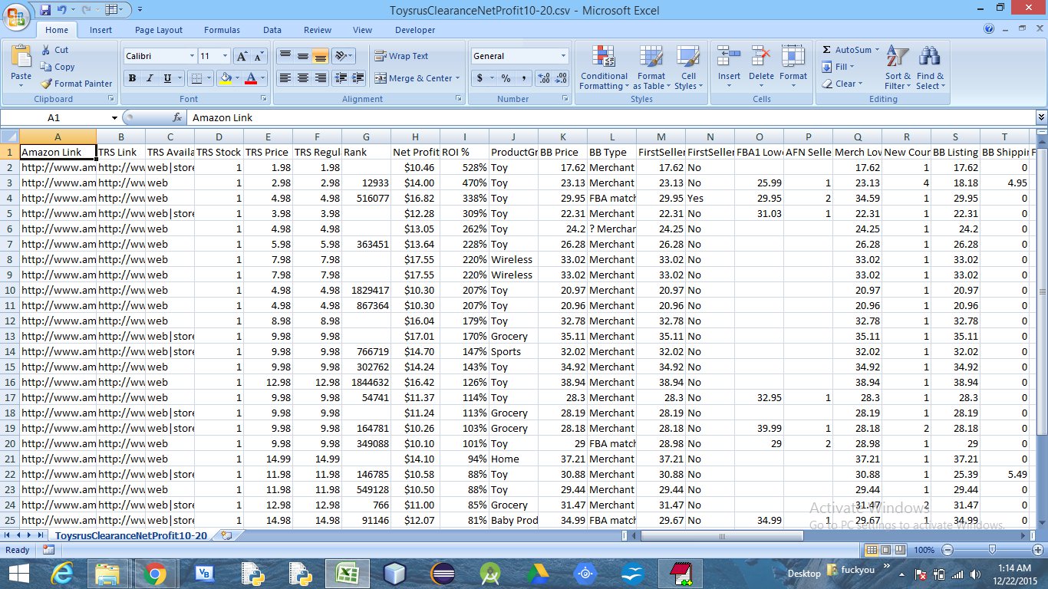Open Cell Styles gallery
The width and height of the screenshot is (1048, 589).
(x=688, y=67)
